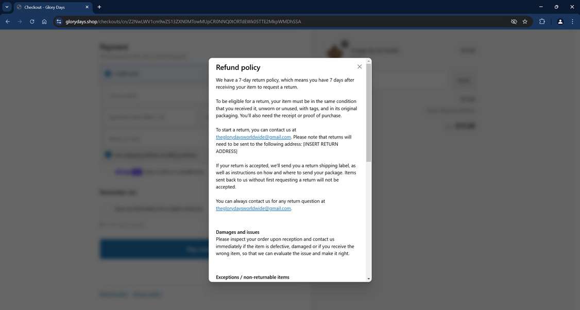The width and height of the screenshot is (580, 310).
Task: Close the Refund policy dialog
Action: 359,66
